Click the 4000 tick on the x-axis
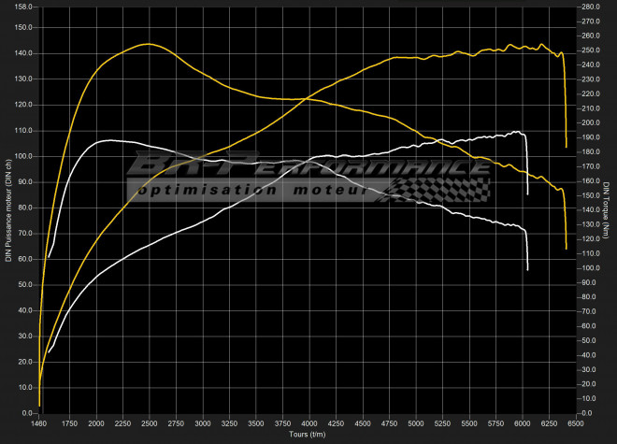Viewport: 617px width, 444px height. pyautogui.click(x=308, y=423)
